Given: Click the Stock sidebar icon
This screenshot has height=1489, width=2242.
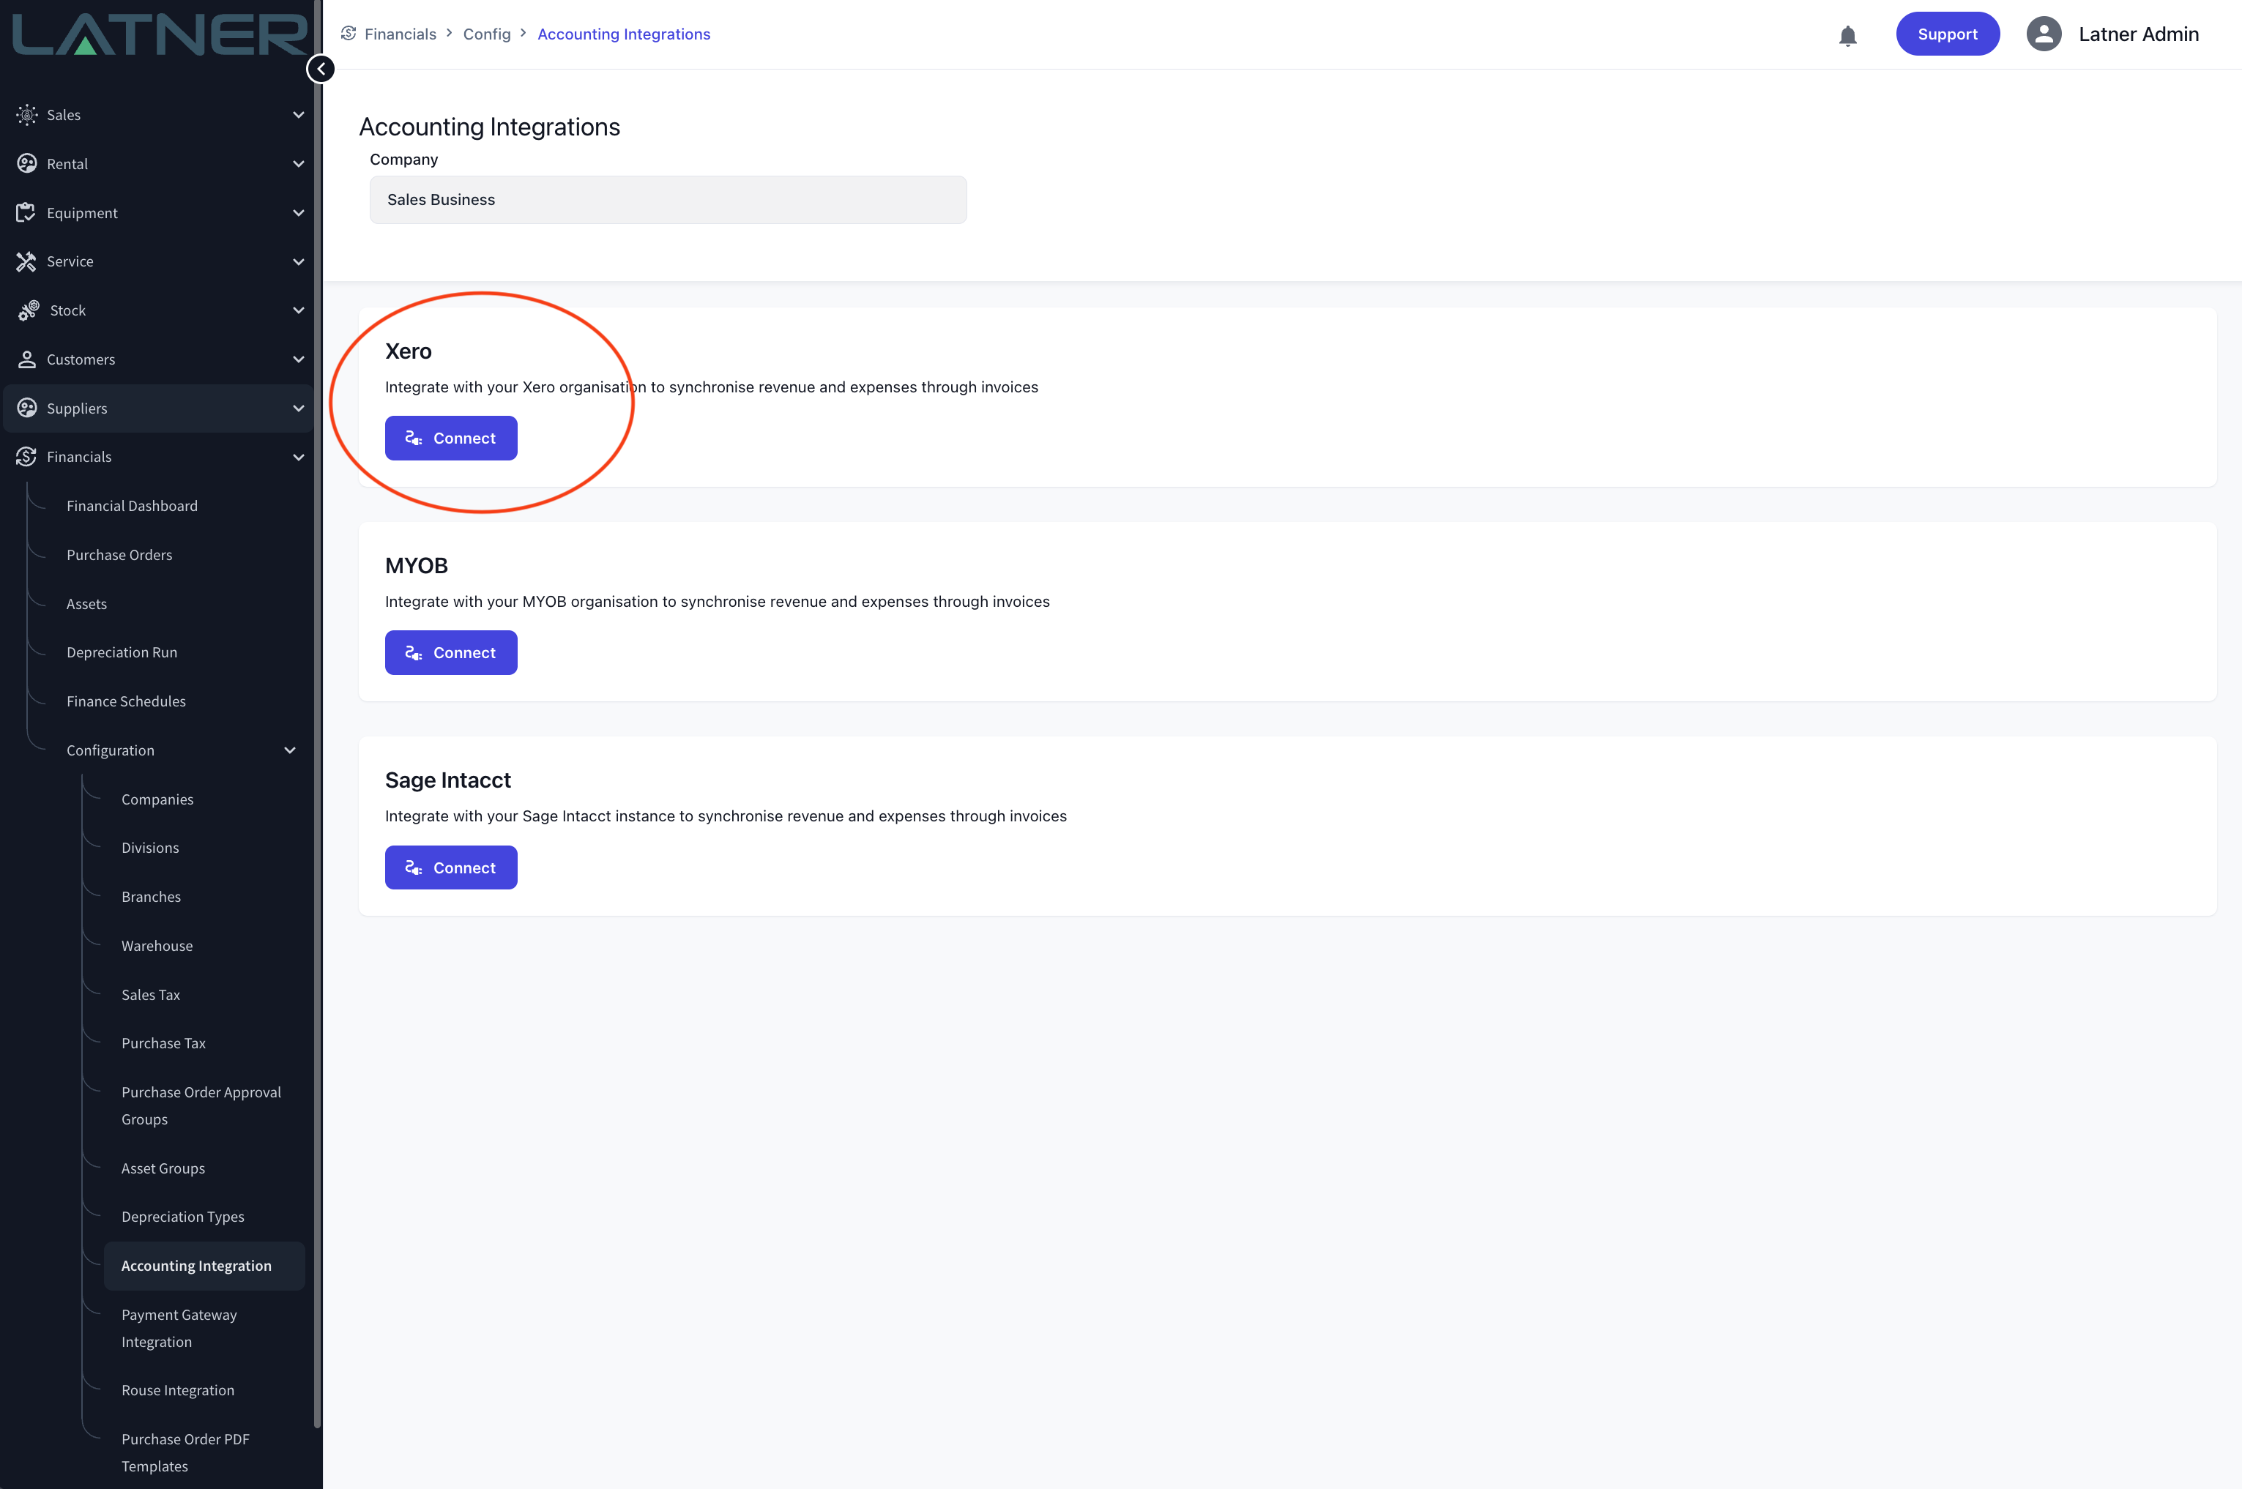Looking at the screenshot, I should 29,310.
